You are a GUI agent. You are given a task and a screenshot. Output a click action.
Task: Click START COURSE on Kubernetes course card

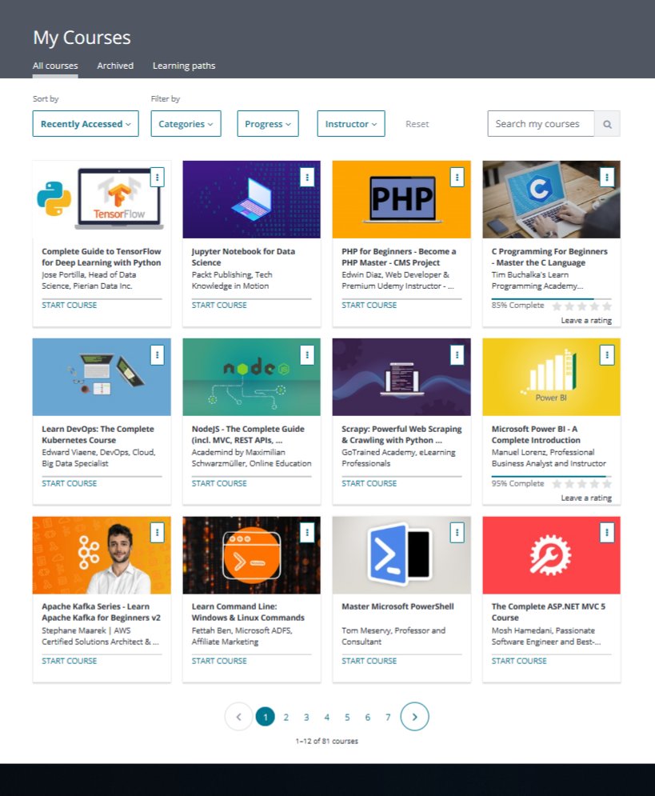tap(69, 483)
